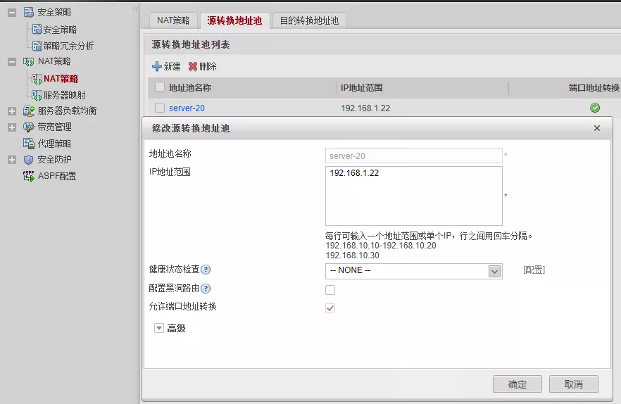Select the server-20 row checkbox

pos(160,108)
